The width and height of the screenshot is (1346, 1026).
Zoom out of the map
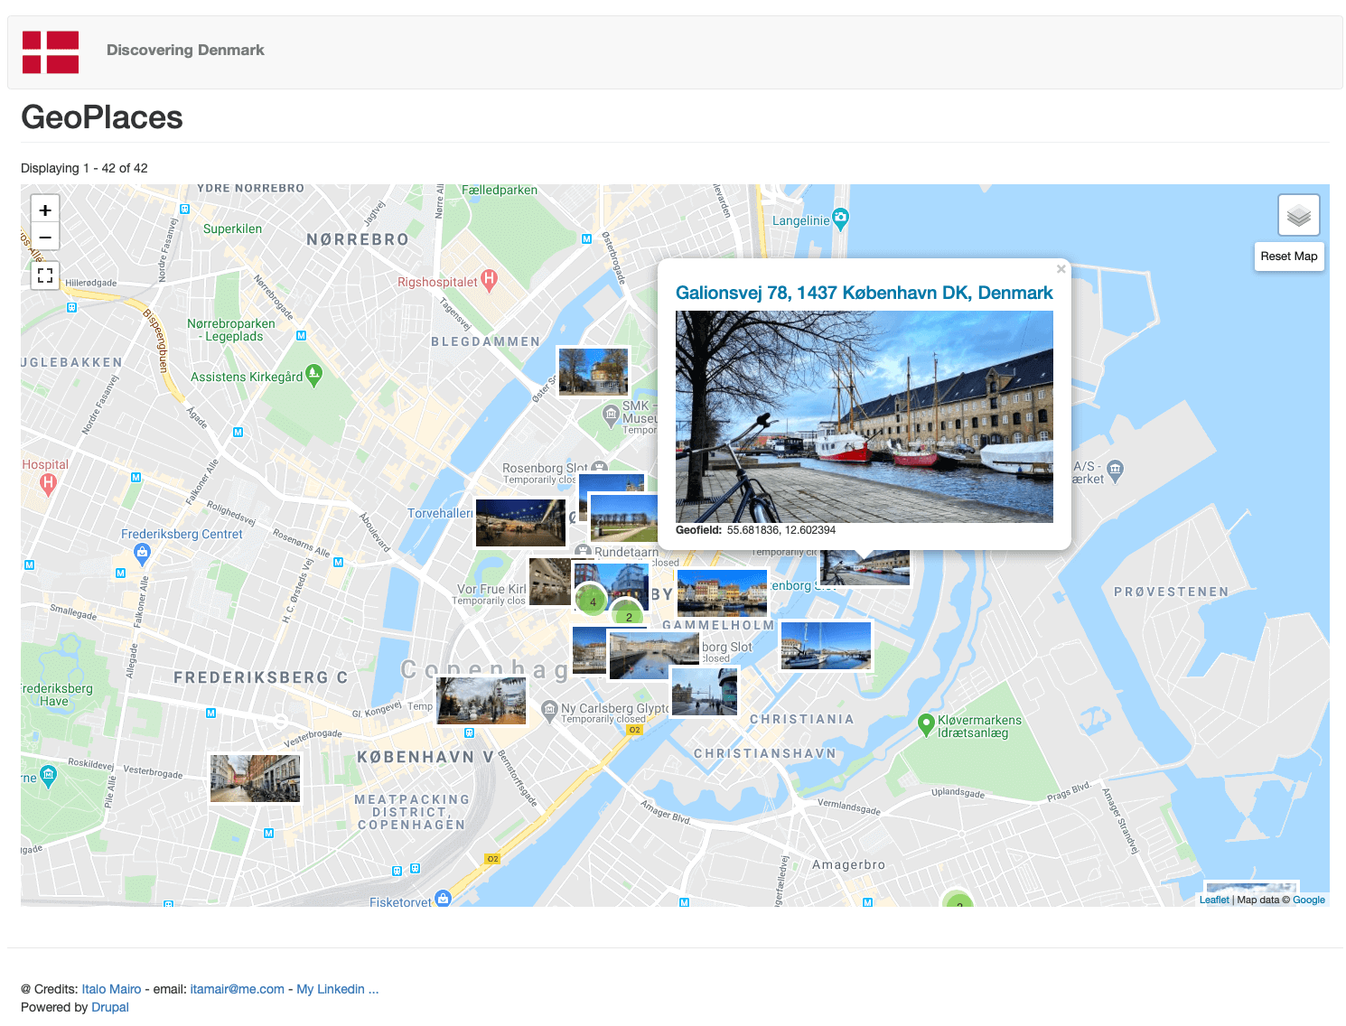pos(45,238)
